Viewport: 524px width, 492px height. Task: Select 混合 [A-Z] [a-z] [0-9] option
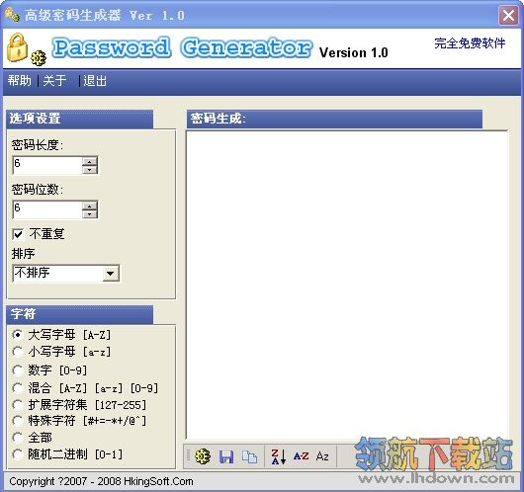pos(18,388)
